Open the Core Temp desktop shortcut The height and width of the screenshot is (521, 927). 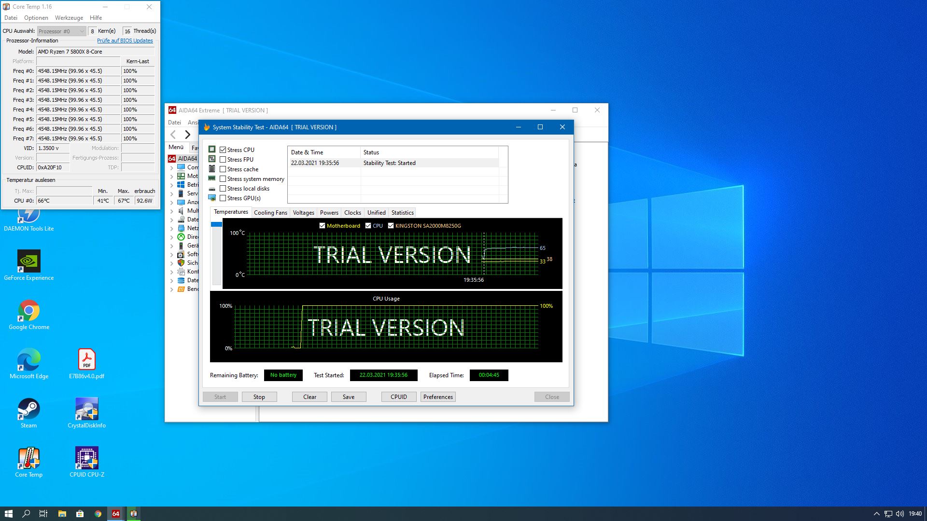[29, 459]
